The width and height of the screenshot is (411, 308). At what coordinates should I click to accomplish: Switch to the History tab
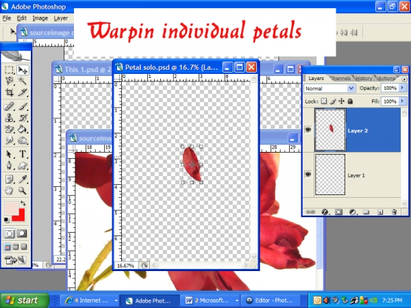364,78
